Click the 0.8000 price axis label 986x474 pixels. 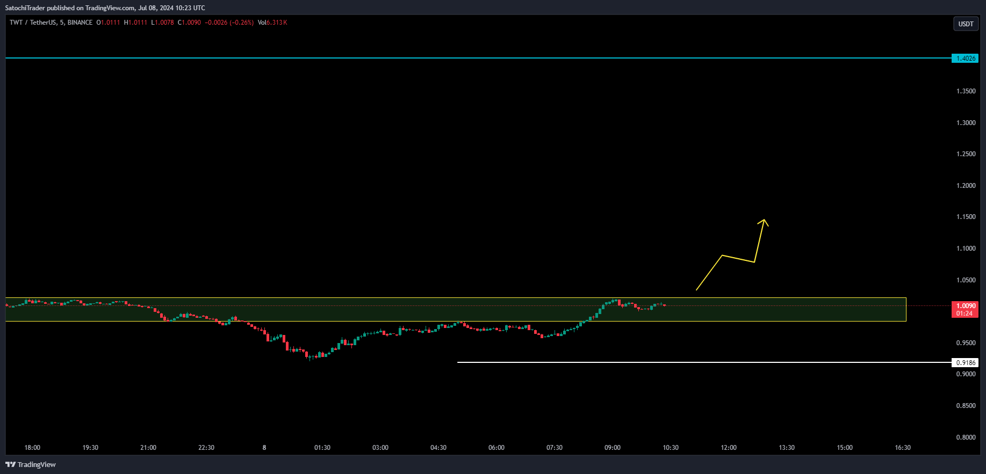(966, 437)
